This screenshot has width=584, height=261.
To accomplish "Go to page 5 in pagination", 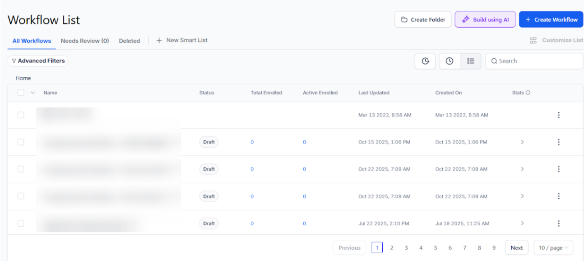I will point(436,248).
